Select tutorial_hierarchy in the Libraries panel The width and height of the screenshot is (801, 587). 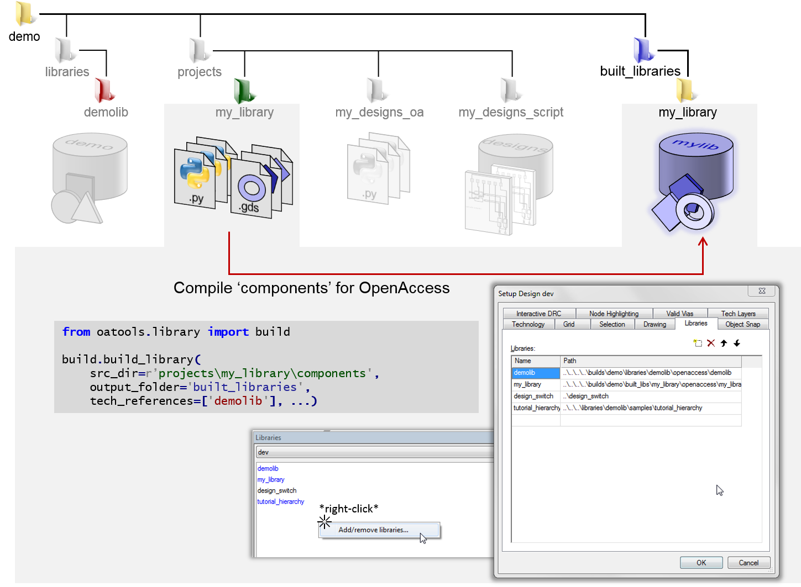(x=281, y=502)
